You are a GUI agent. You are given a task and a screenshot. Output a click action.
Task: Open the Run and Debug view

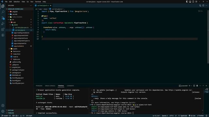[3, 24]
